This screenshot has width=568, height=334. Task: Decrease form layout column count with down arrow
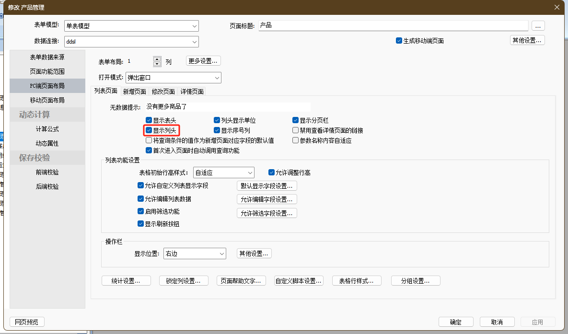click(157, 64)
